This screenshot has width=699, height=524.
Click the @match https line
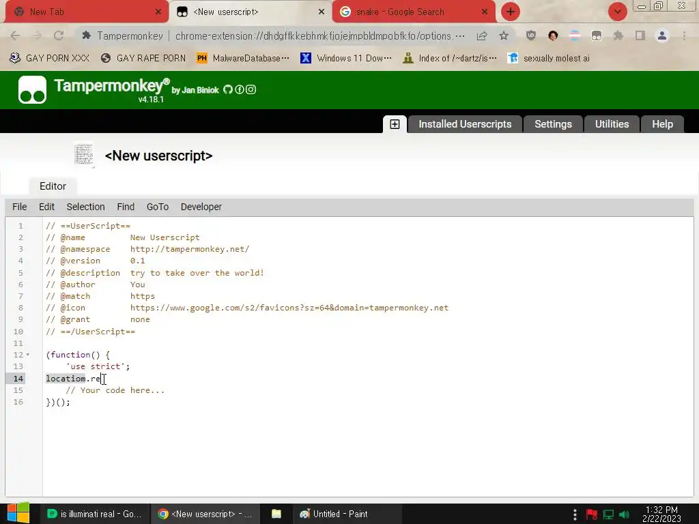pos(100,296)
